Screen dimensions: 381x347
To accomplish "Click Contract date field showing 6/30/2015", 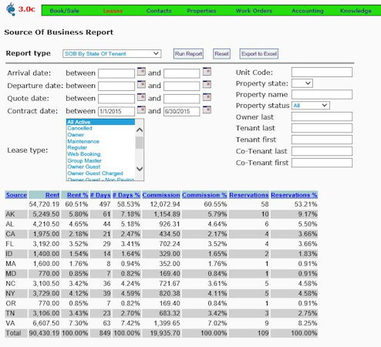I will coord(182,111).
